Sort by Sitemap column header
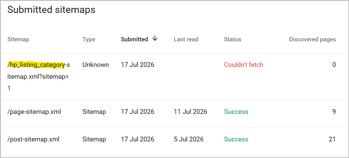 (18, 39)
